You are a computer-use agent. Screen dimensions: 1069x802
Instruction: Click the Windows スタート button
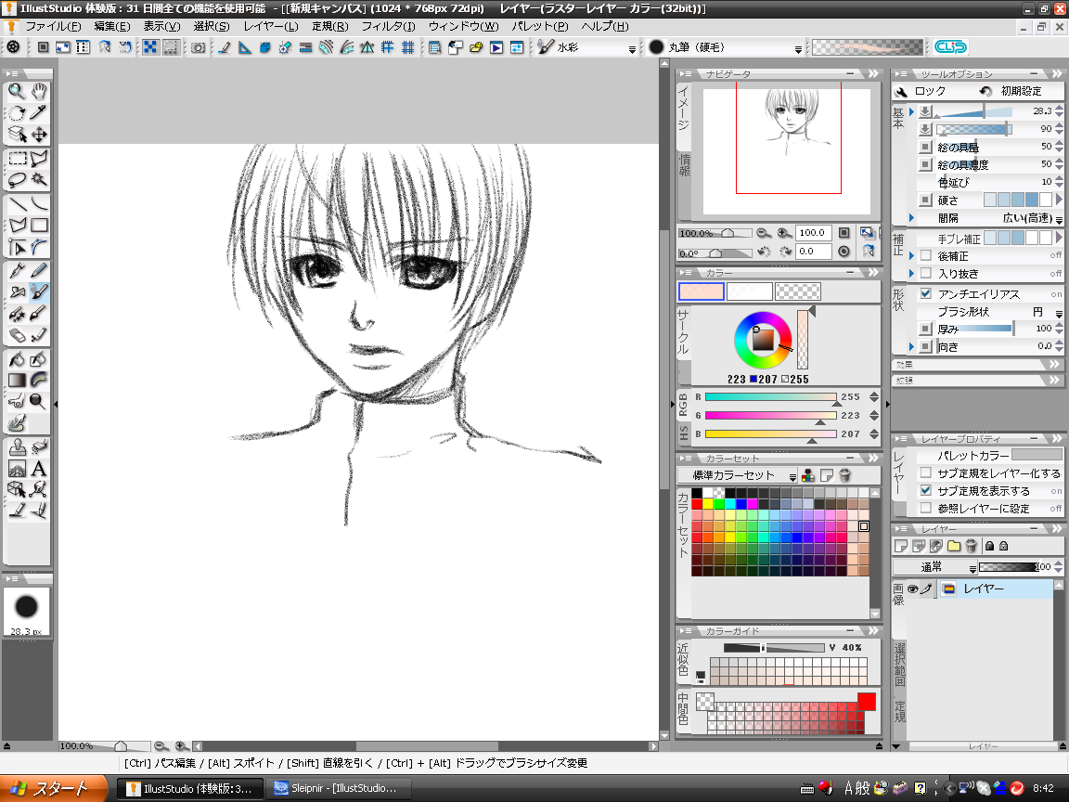51,789
